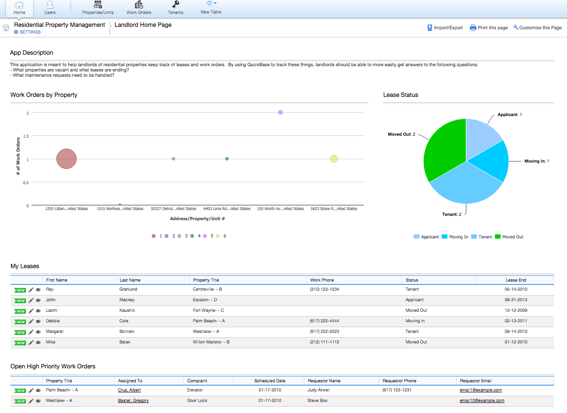Screen dimensions: 567x413
Task: Click the purple bubble for 150 Worth Av
Action: 280,112
